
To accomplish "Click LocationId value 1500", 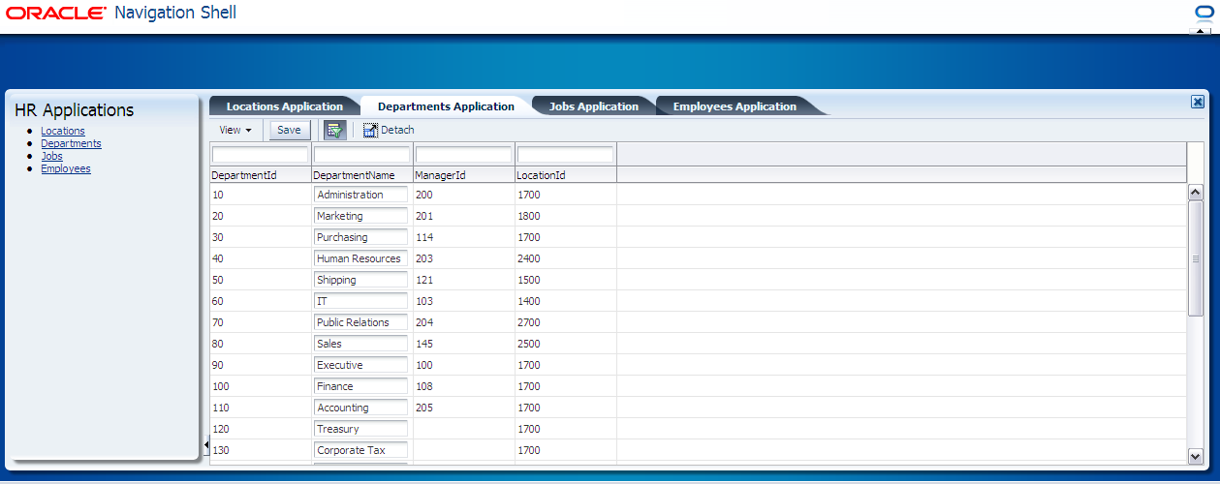I will click(x=529, y=280).
